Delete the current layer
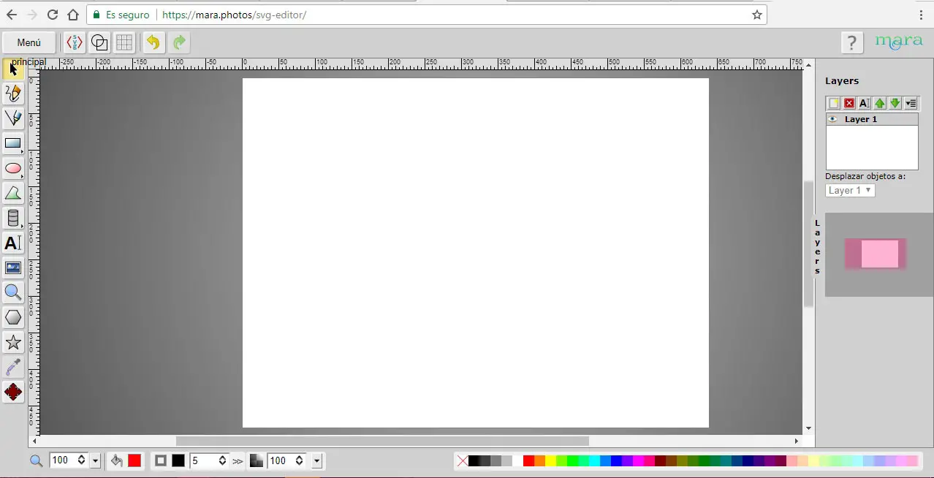This screenshot has width=934, height=478. coord(849,103)
